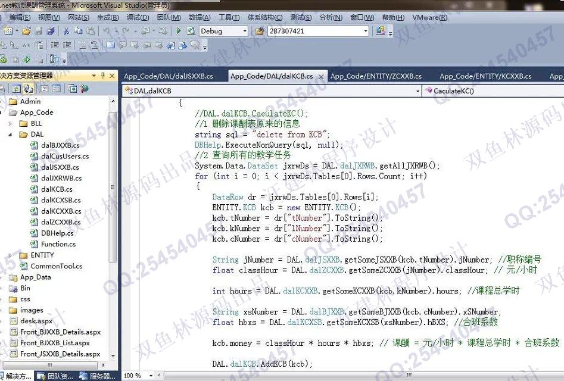Click the Decrease Indent toolbar icon
The width and height of the screenshot is (564, 381).
55,45
